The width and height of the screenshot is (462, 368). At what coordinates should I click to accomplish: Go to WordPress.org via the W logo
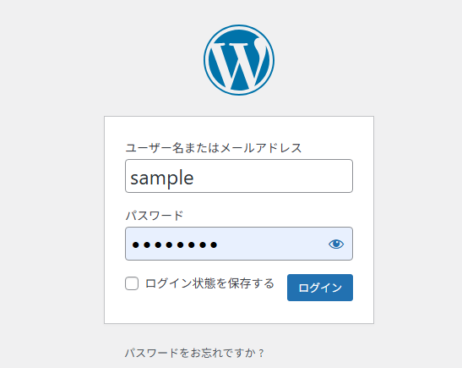point(239,60)
